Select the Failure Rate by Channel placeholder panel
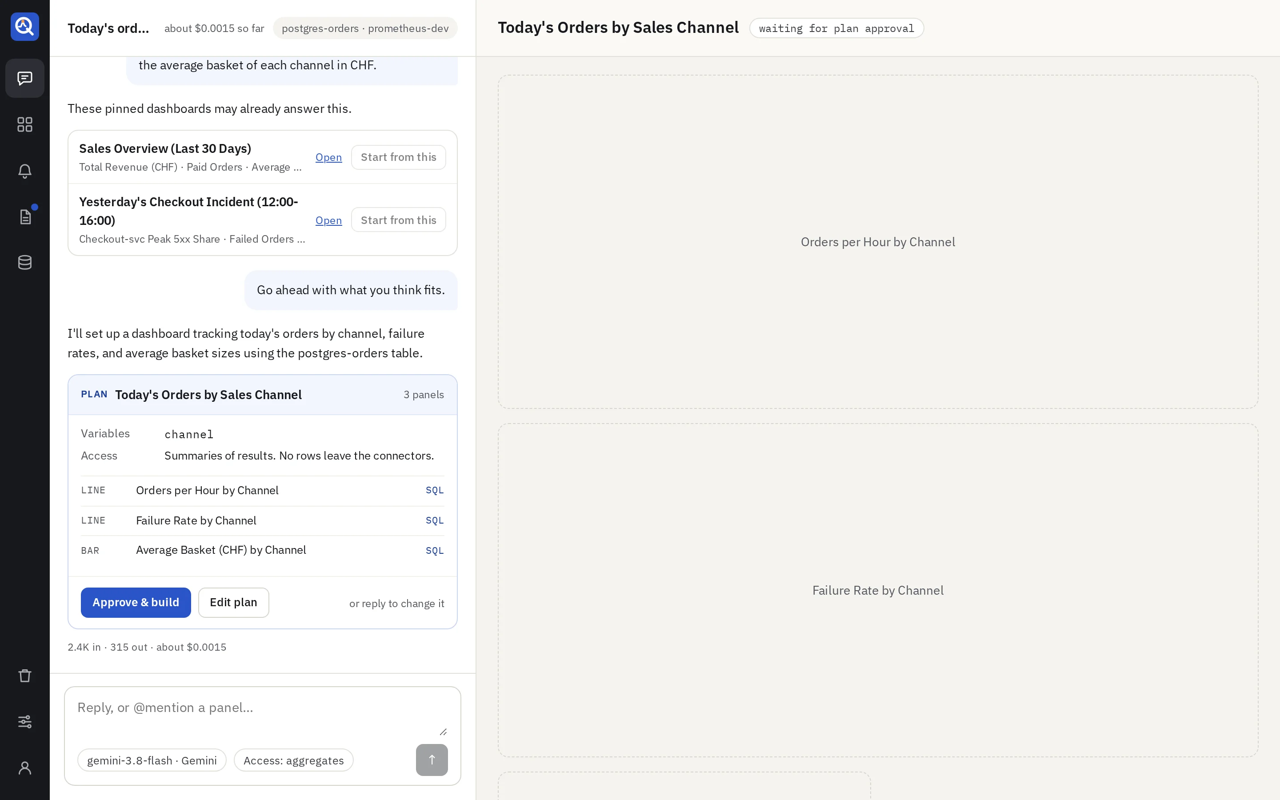 pyautogui.click(x=877, y=590)
